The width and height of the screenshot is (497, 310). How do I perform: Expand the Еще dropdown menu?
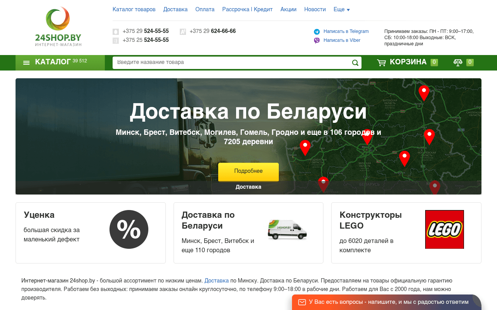341,9
